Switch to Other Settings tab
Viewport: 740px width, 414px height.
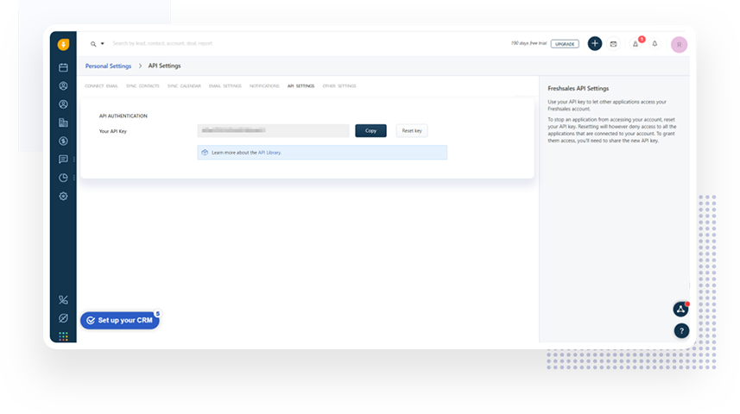[339, 86]
